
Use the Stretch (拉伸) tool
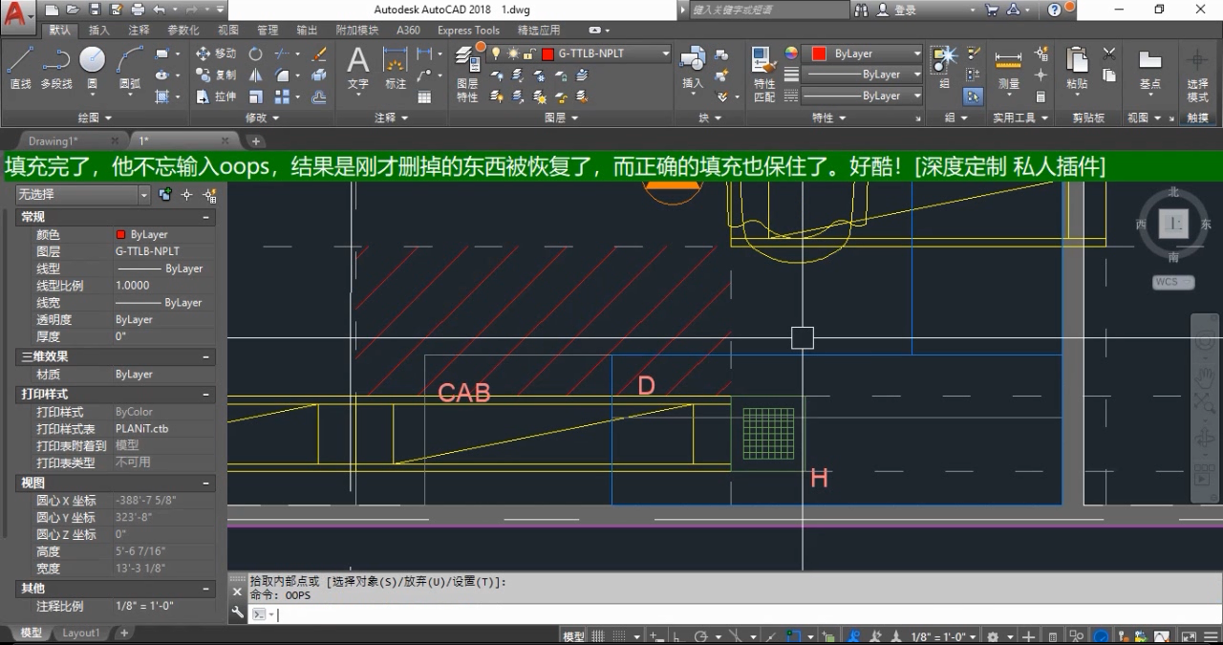click(216, 97)
